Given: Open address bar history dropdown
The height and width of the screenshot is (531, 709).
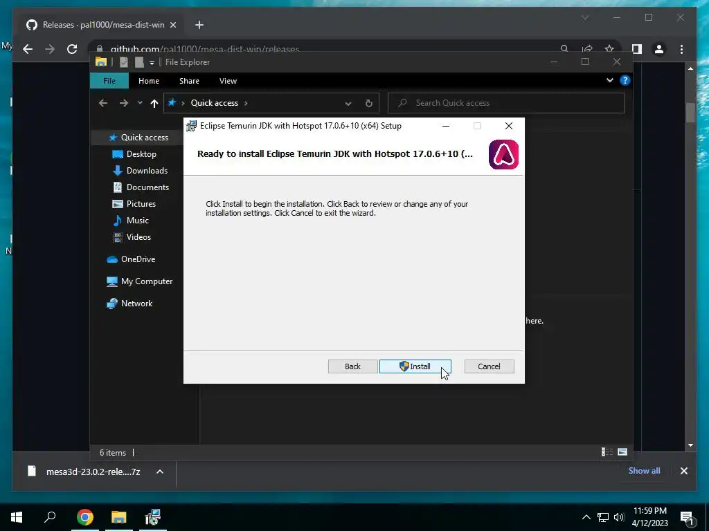Looking at the screenshot, I should click(x=348, y=104).
